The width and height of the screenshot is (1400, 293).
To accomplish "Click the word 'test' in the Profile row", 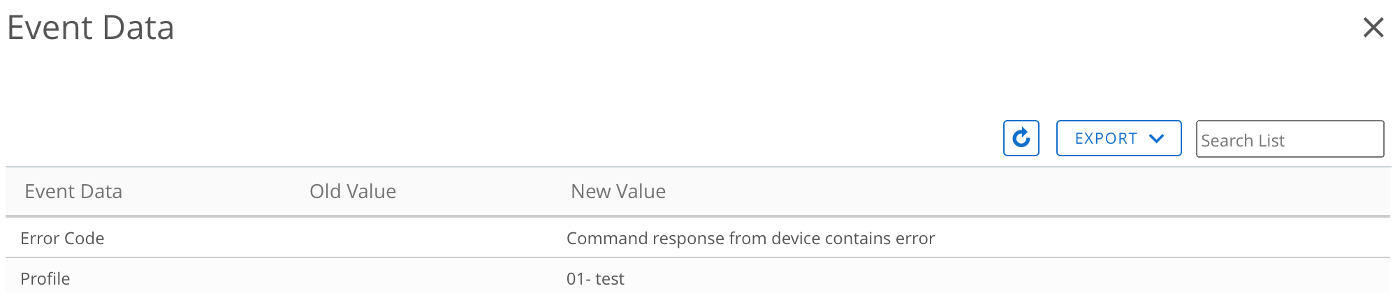I will coord(610,279).
